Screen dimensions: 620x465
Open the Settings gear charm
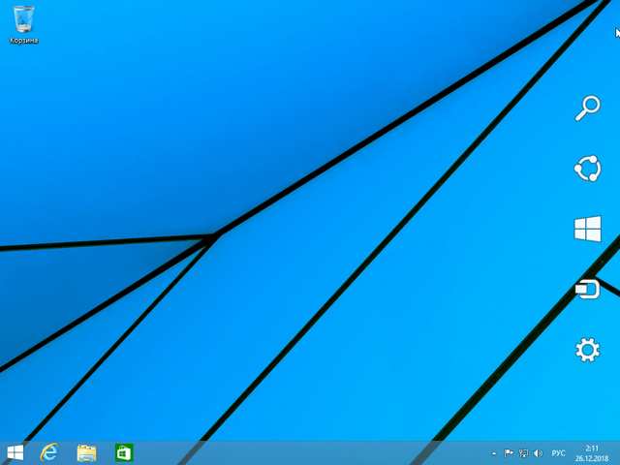(587, 350)
